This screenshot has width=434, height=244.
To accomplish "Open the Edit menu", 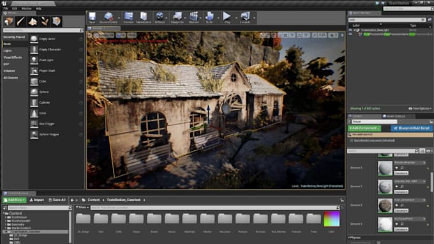I will tap(15, 8).
